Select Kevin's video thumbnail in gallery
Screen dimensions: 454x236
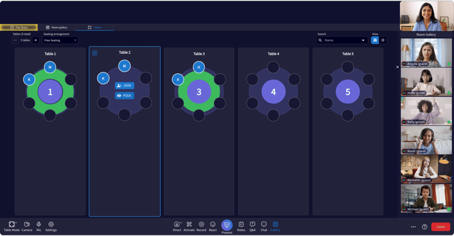tap(426, 140)
